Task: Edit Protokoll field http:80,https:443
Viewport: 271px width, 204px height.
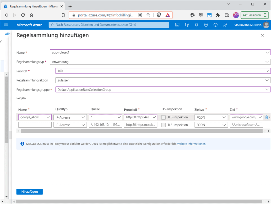Action: [141, 117]
